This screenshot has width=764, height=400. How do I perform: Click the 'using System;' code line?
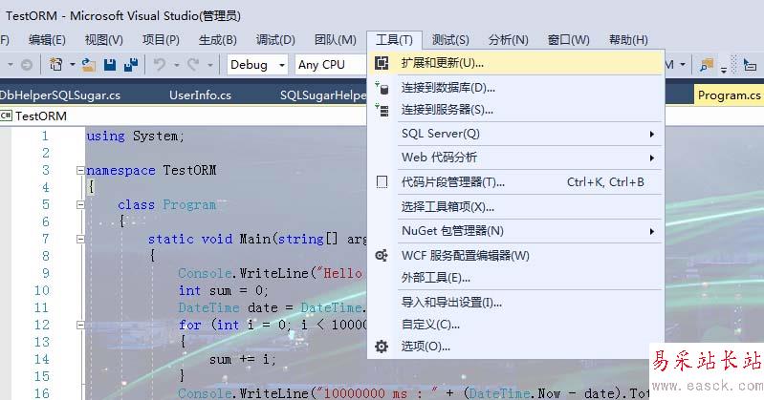(x=135, y=137)
